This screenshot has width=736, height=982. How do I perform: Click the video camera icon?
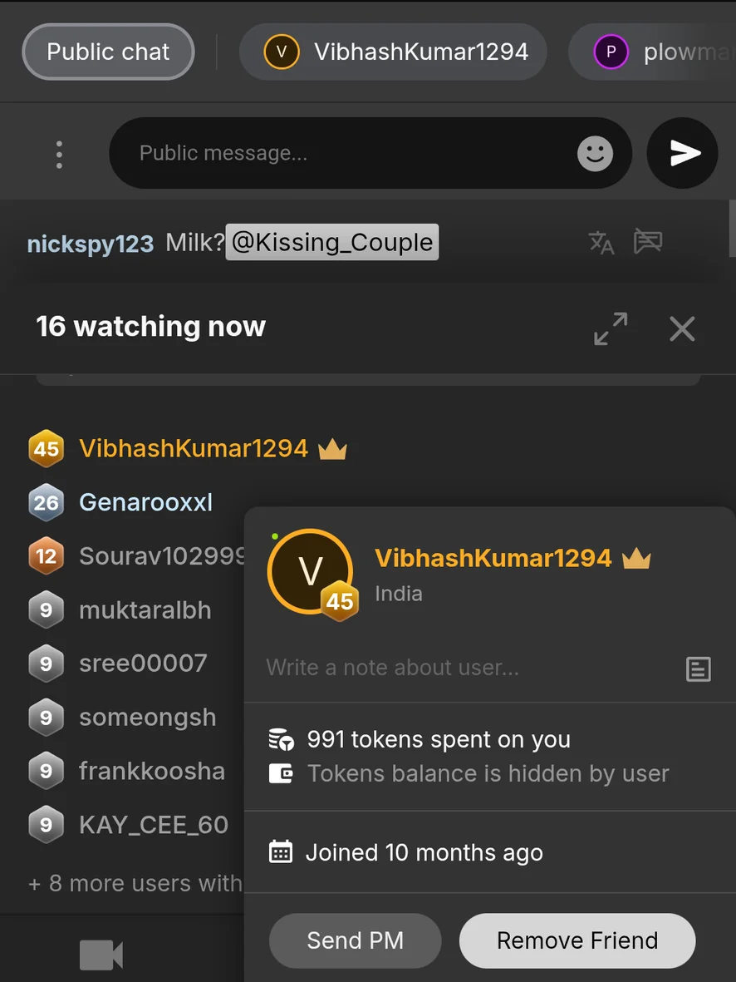click(101, 955)
